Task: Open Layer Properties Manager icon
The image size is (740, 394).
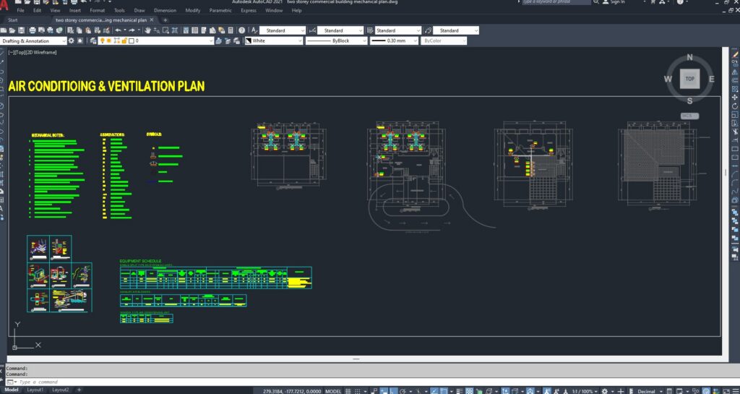Action: (x=93, y=40)
